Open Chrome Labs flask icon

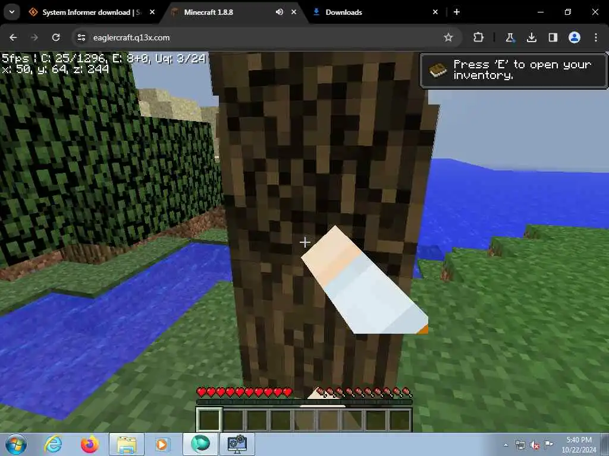pos(510,37)
